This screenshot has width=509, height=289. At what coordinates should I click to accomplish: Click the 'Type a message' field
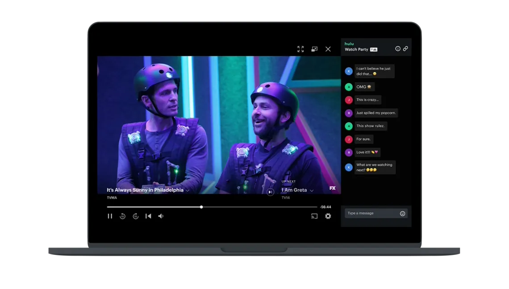[371, 214]
